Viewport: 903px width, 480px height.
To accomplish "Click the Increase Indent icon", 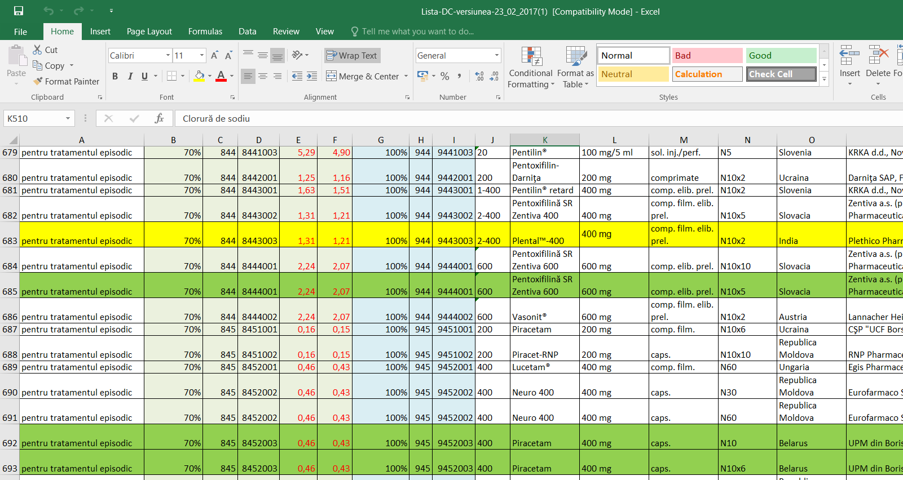I will 312,76.
